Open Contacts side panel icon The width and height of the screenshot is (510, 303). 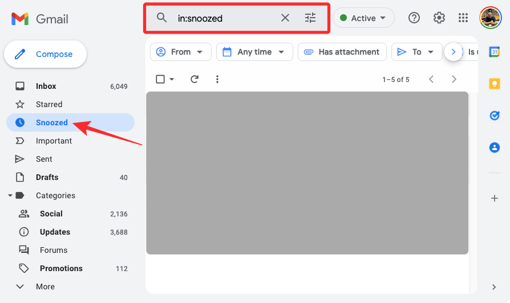click(495, 148)
